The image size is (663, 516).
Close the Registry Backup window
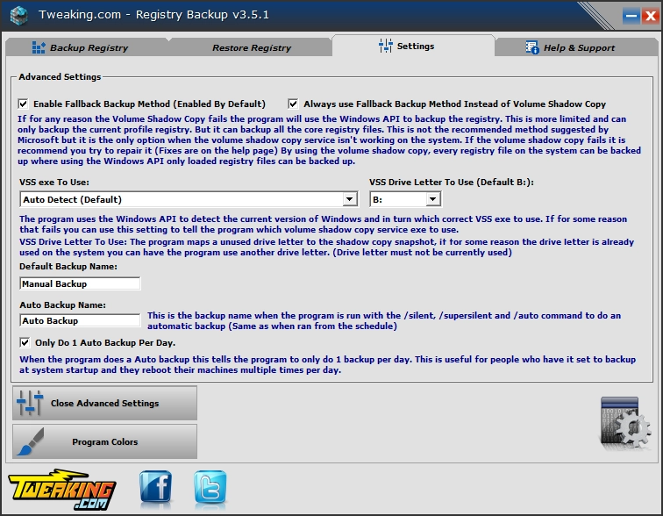click(x=650, y=17)
